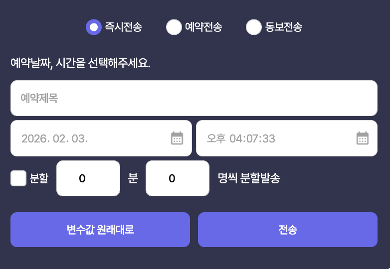
Task: Click the 분 unit label between inputs
Action: [133, 178]
